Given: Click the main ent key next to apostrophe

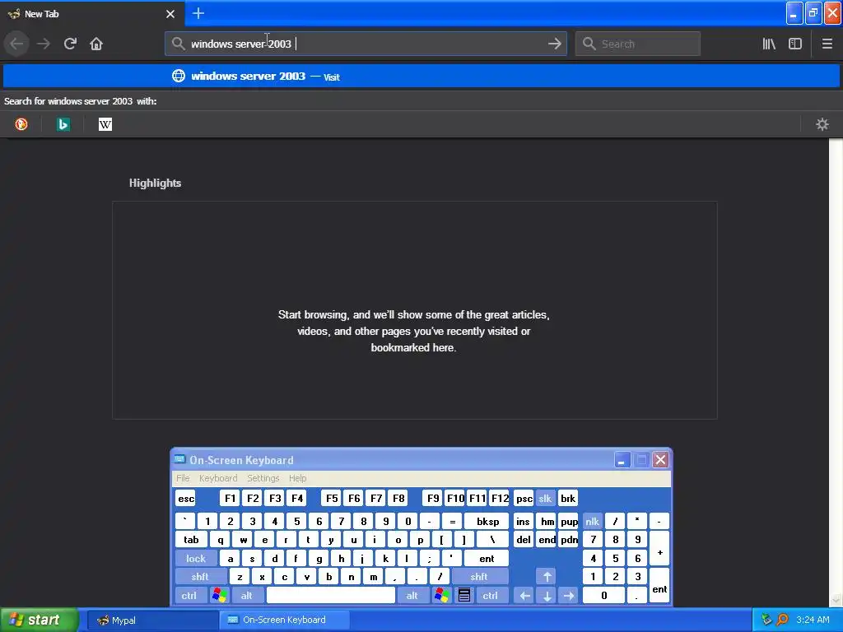Looking at the screenshot, I should 487,559.
